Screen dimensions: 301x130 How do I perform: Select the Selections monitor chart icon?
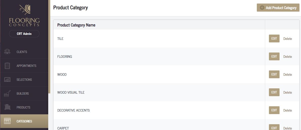coord(7,80)
